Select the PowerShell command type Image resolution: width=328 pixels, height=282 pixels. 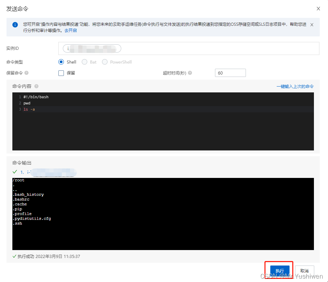[104, 62]
